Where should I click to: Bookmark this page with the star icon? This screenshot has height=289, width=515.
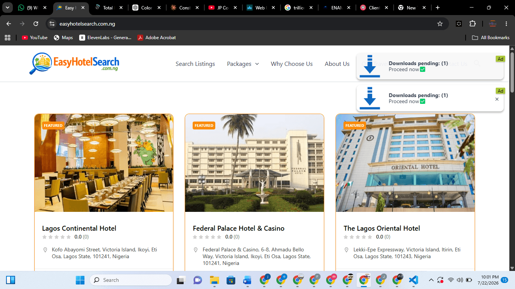[x=440, y=24]
